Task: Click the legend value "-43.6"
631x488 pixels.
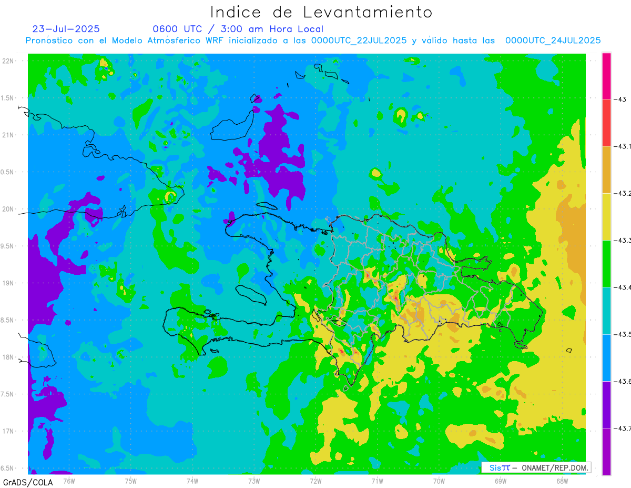Action: coord(622,381)
